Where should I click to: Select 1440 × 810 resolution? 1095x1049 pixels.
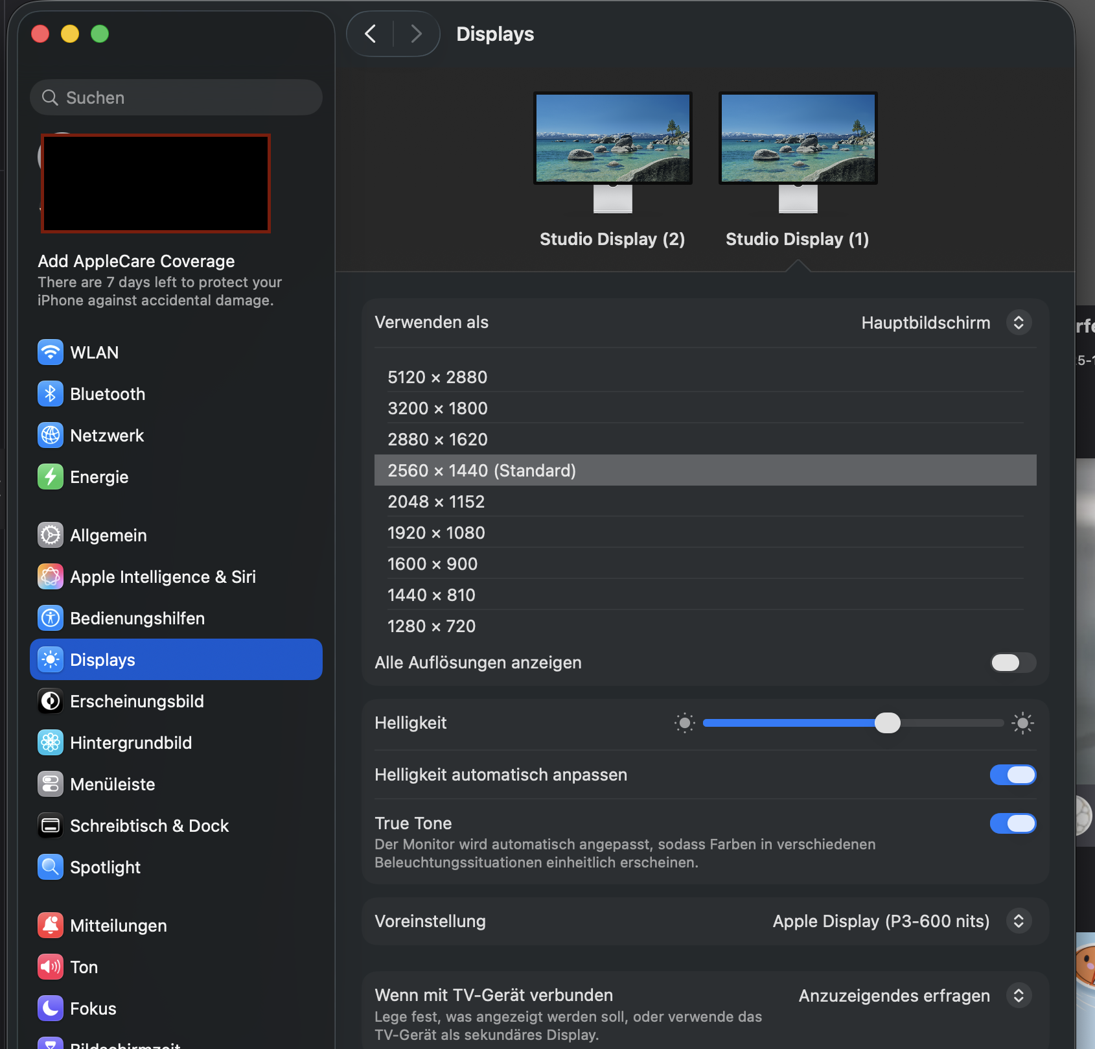coord(705,595)
